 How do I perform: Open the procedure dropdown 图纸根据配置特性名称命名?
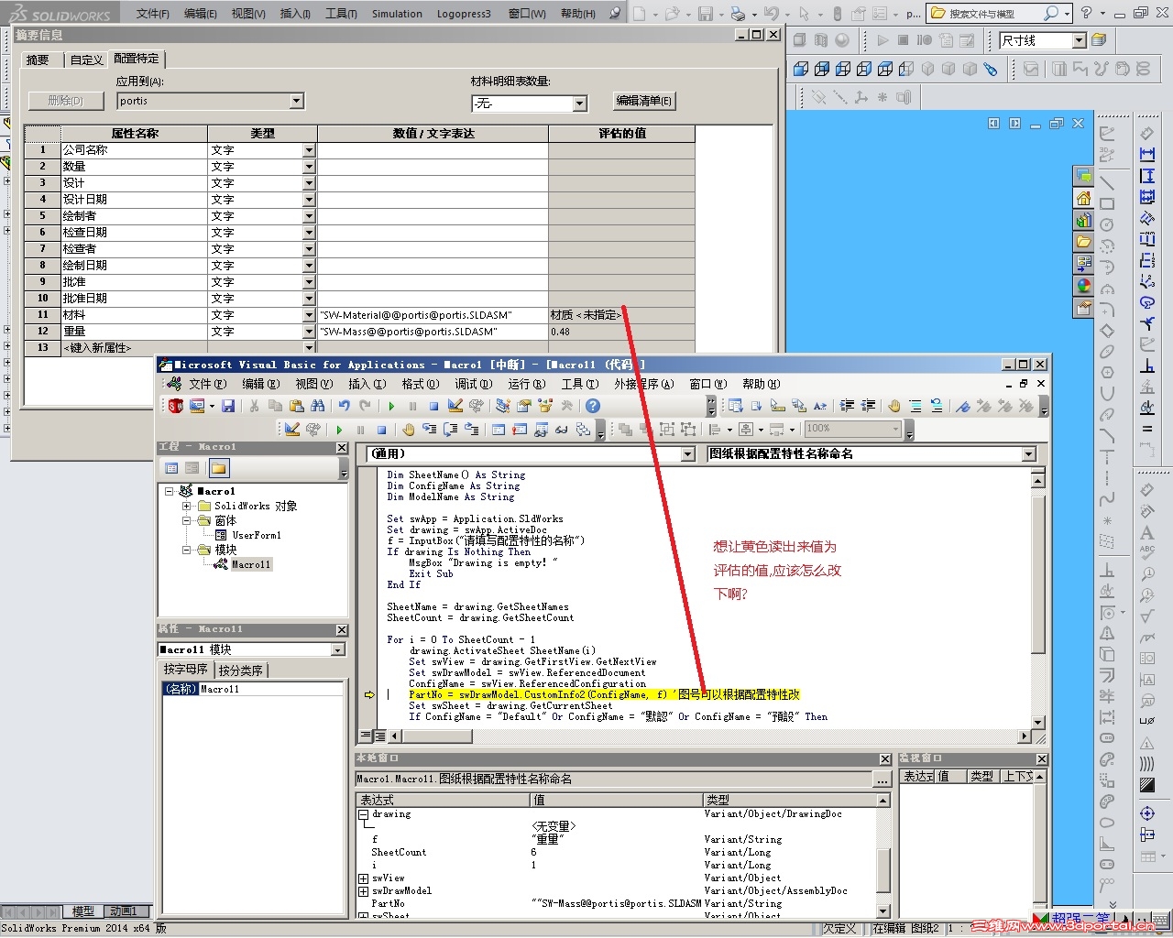point(1028,454)
